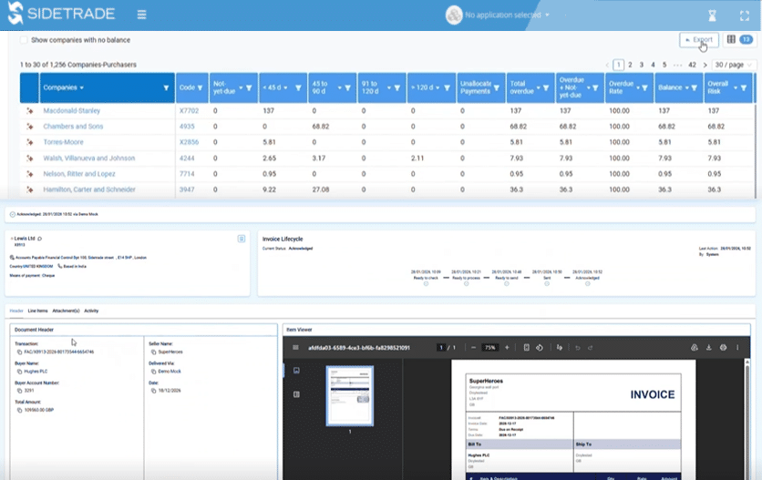Select the invoice page 1 thumbnail
The width and height of the screenshot is (762, 480).
point(350,396)
